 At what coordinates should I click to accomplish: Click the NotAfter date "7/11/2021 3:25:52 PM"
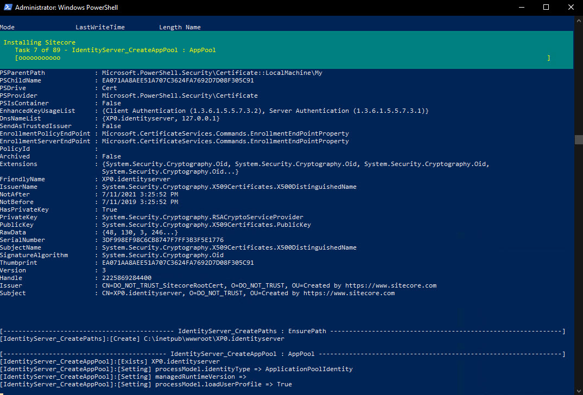(140, 194)
